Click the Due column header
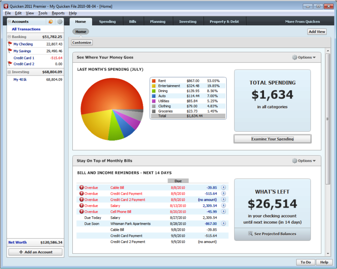337x269 pixels. [x=178, y=181]
